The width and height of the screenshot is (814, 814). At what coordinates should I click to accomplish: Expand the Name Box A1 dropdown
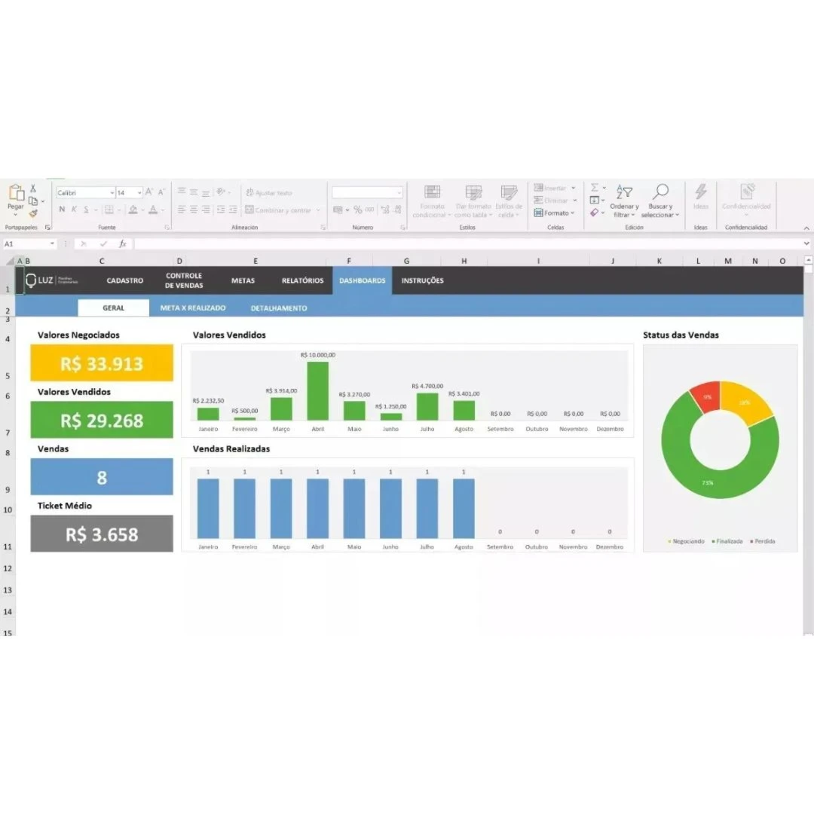coord(53,244)
